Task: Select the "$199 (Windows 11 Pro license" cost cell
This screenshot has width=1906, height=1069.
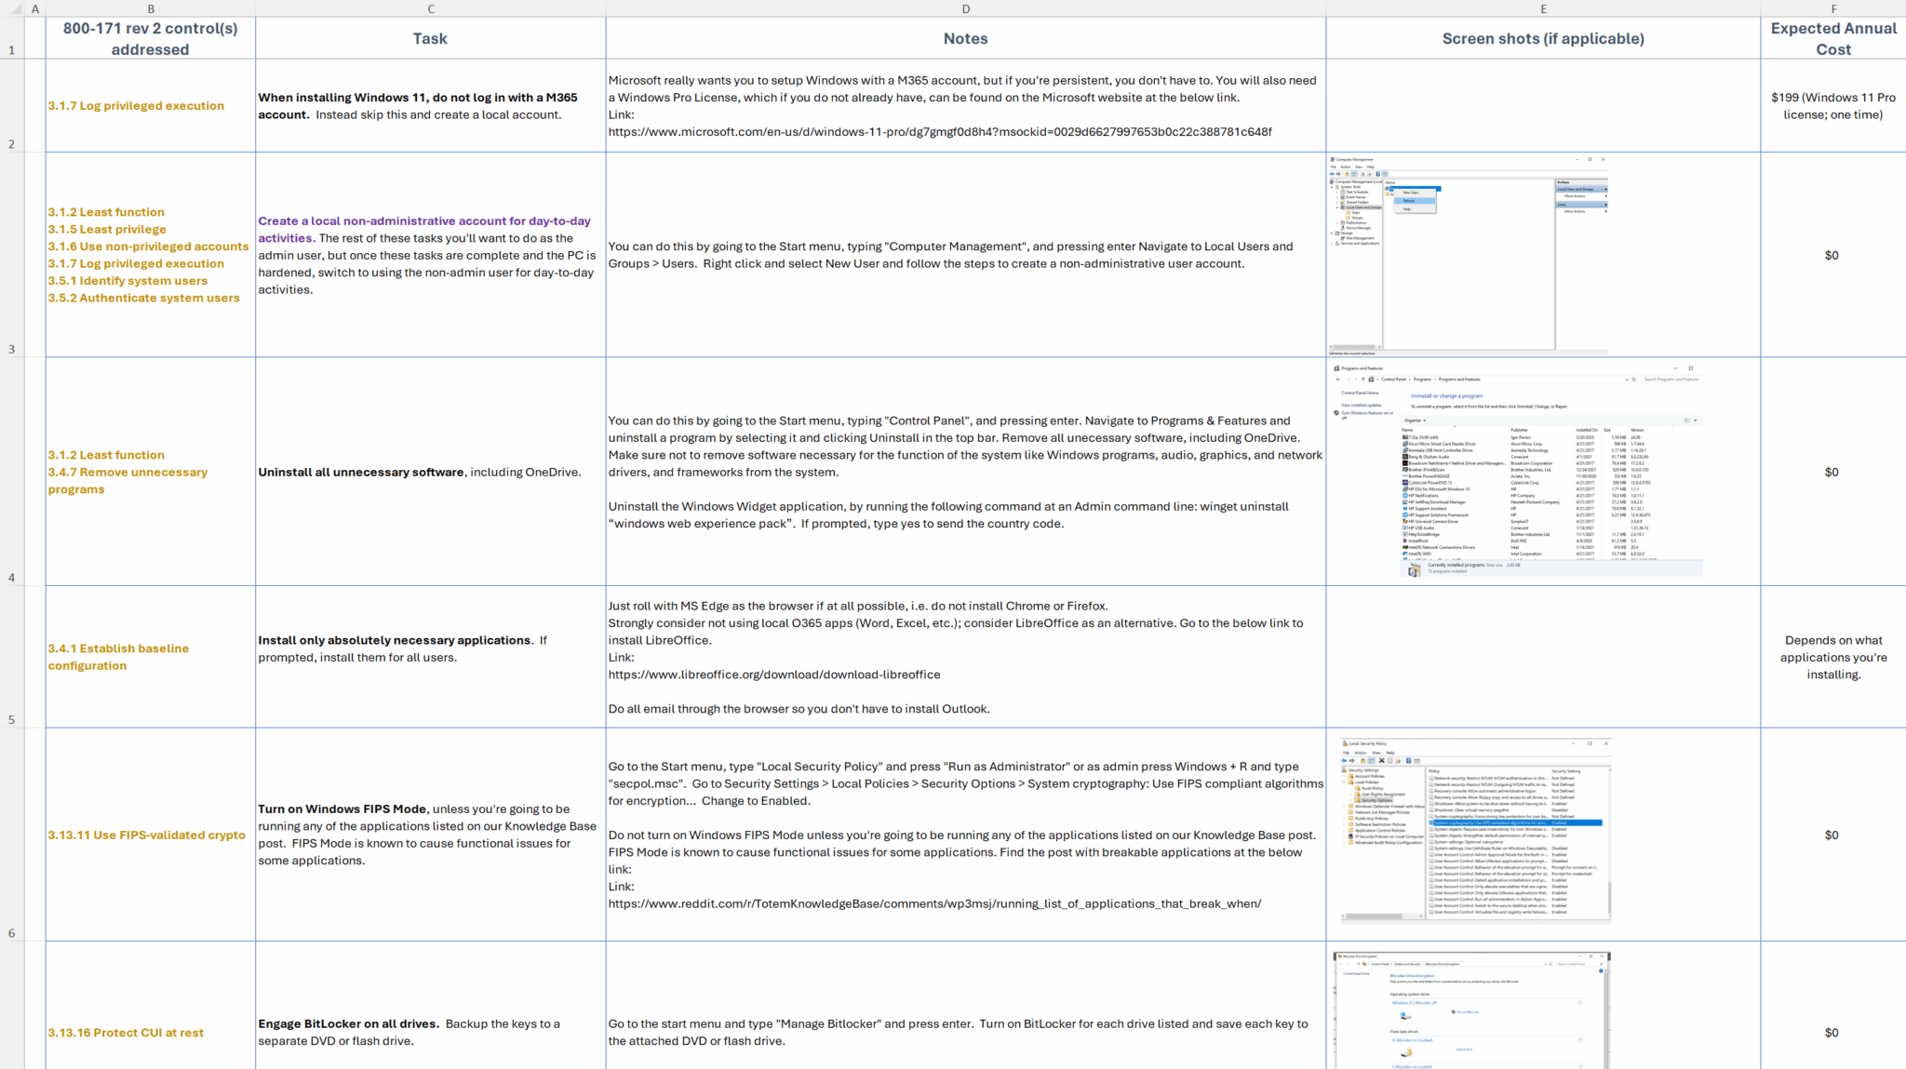Action: pos(1832,106)
